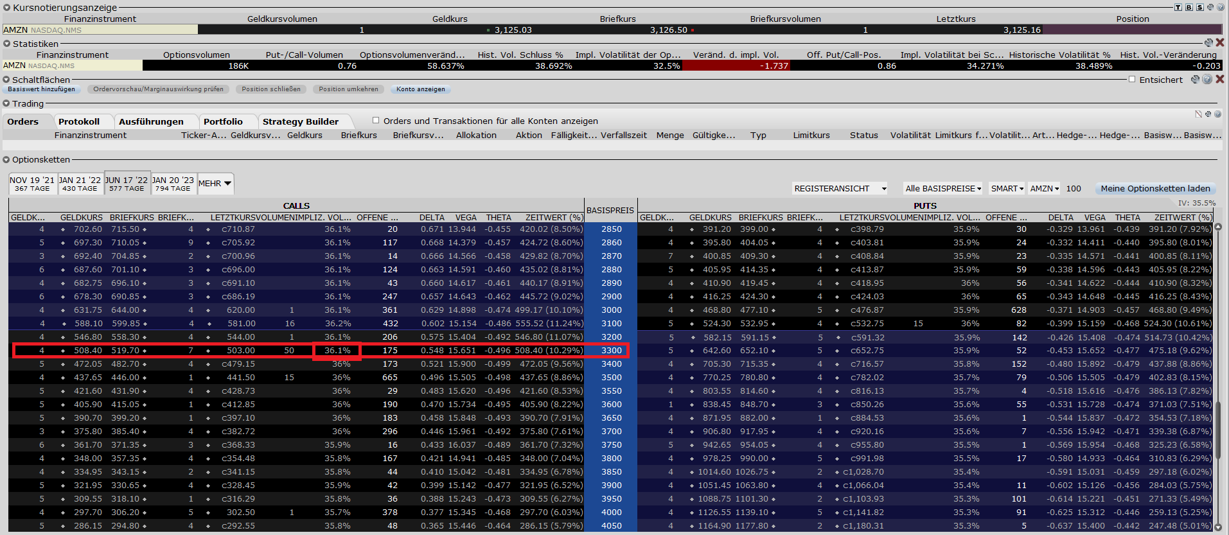This screenshot has height=535, width=1229.
Task: Select the JUN 17 '22 expiry tab
Action: click(x=127, y=184)
